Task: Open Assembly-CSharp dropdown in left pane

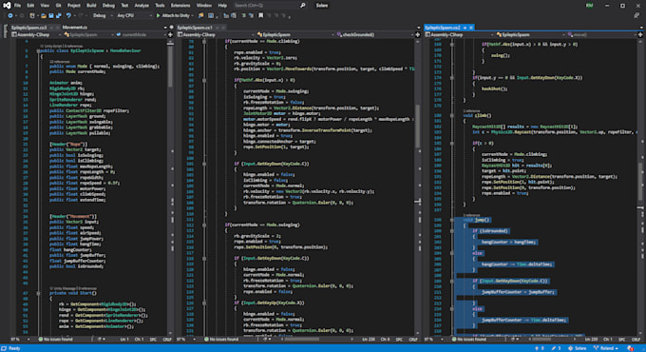Action: click(x=36, y=34)
